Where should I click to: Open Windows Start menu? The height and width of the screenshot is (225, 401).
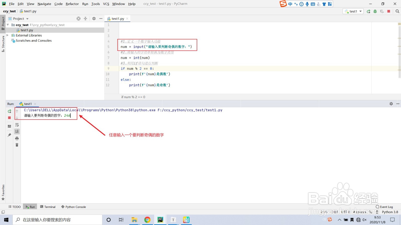[x=6, y=220]
